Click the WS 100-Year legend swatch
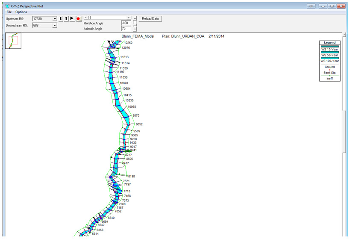350x239 pixels. pyautogui.click(x=329, y=58)
